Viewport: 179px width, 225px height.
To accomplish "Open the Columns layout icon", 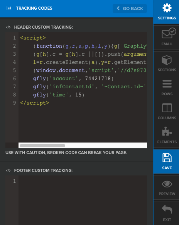I will pos(167,112).
